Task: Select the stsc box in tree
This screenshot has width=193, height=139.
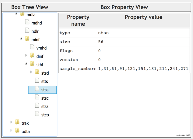Action: [45, 98]
